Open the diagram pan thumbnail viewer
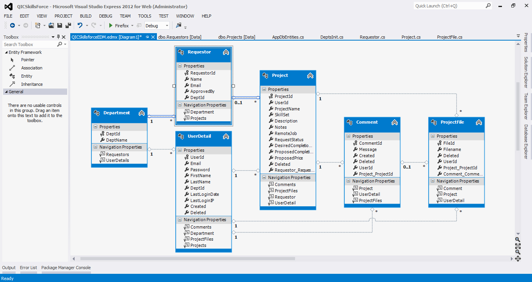Viewport: 532px width, 282px height. (518, 258)
